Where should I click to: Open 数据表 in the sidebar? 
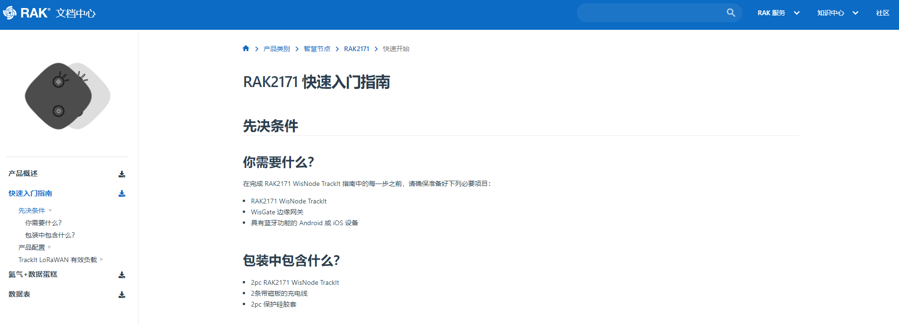click(x=19, y=294)
